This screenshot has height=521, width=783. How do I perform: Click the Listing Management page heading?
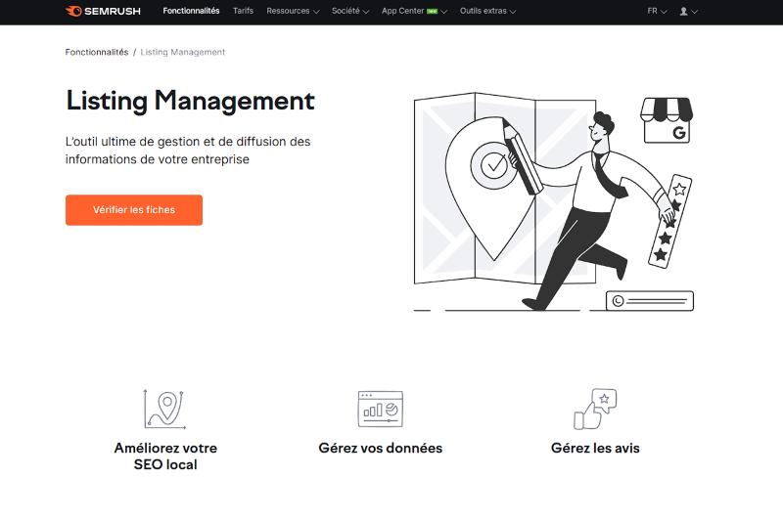(x=190, y=102)
